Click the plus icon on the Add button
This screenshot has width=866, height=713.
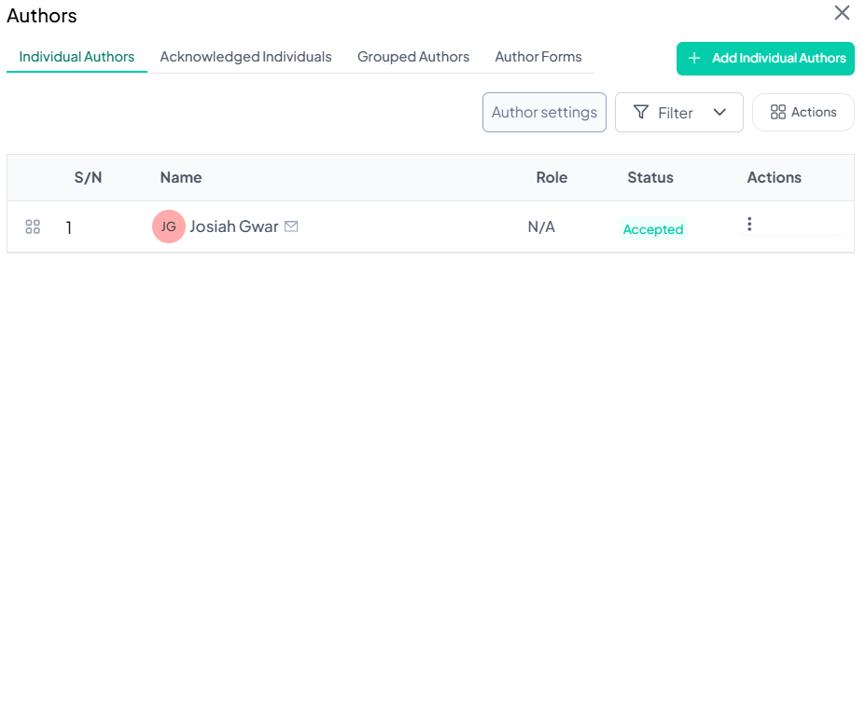694,59
